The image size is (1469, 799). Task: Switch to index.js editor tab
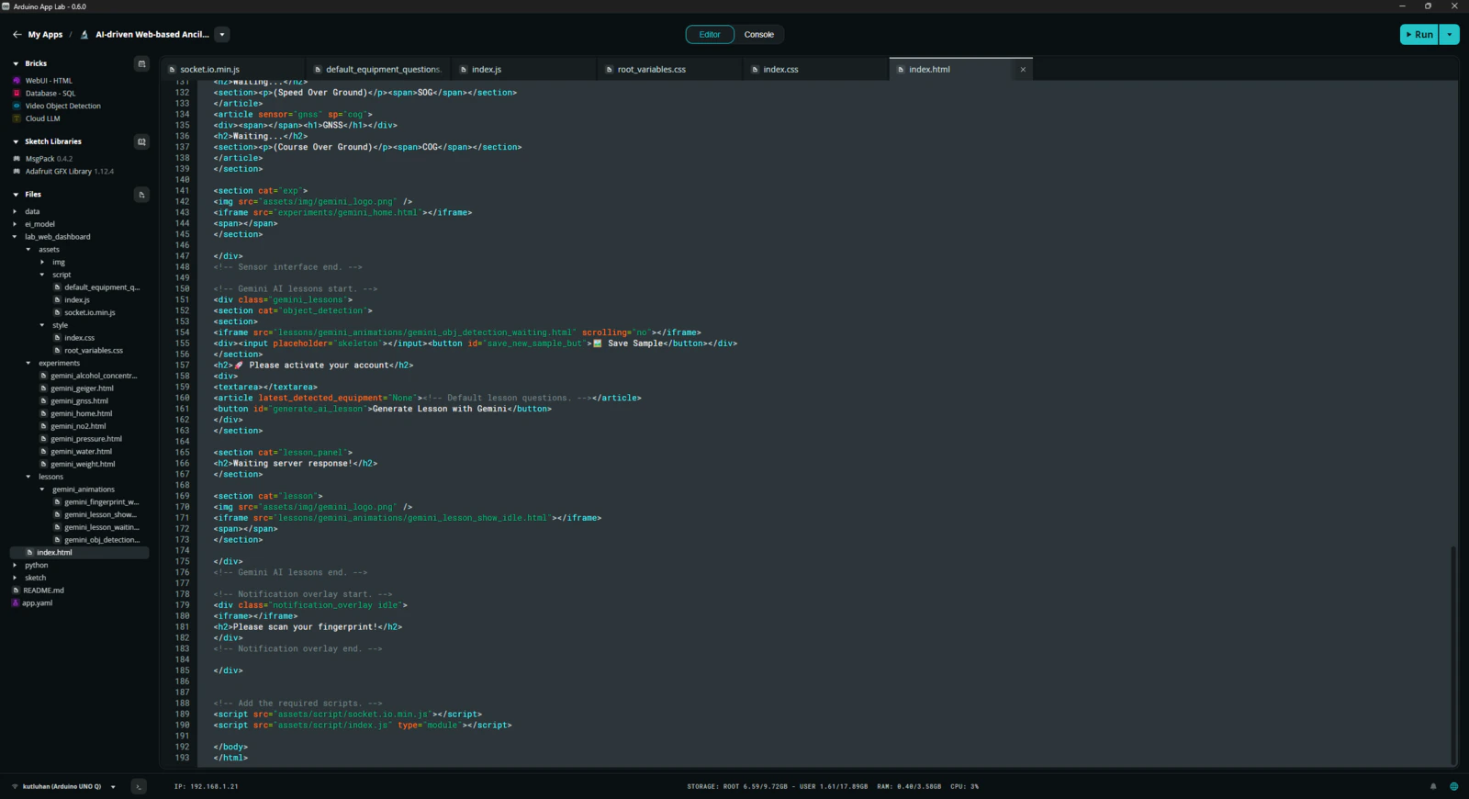[x=524, y=70]
